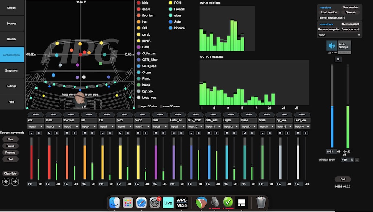Open the input8 dropdown for Bass
The height and width of the screenshot is (212, 373).
[x=160, y=127]
